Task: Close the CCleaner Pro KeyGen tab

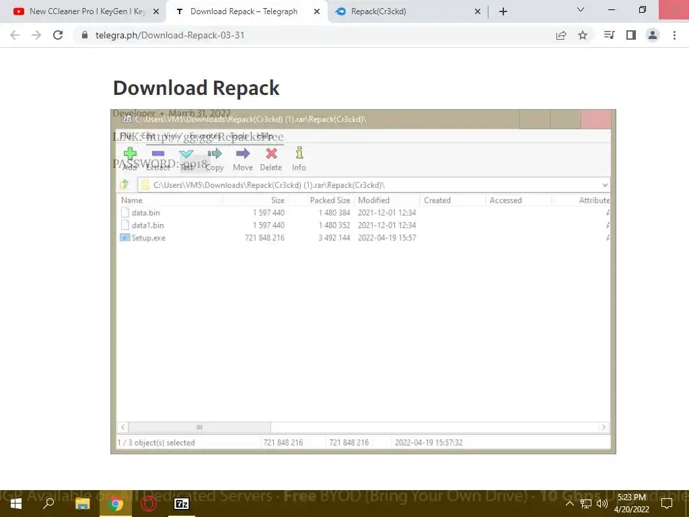Action: pyautogui.click(x=156, y=12)
